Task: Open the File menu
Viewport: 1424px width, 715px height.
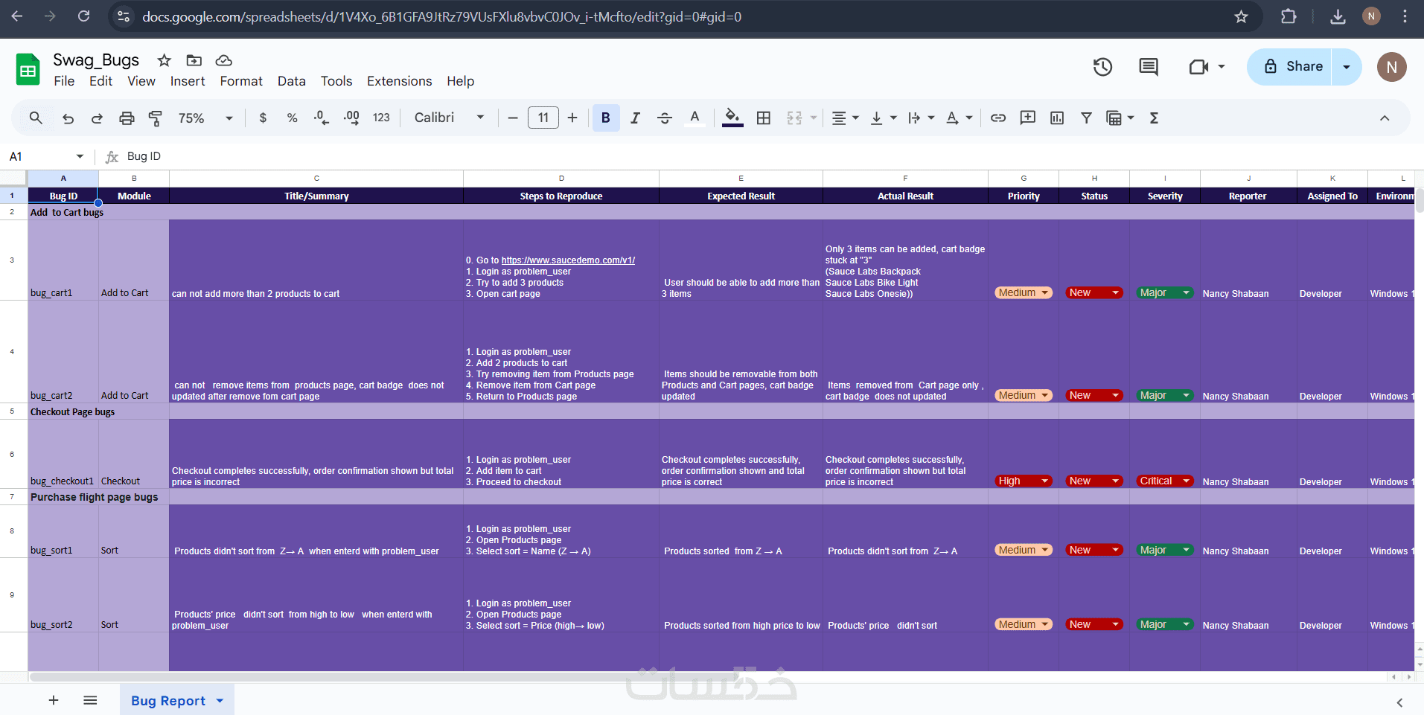Action: pos(64,81)
